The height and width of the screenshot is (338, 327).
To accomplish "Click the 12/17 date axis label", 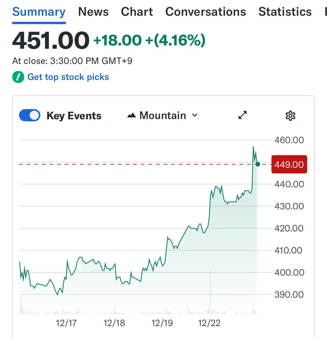I will 66,323.
